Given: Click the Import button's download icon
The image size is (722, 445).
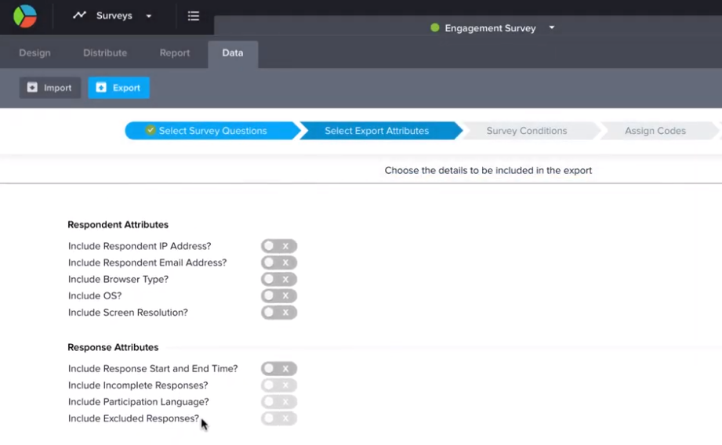Looking at the screenshot, I should click(32, 88).
